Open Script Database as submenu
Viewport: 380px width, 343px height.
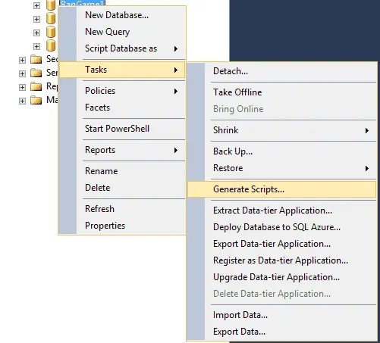coord(122,48)
